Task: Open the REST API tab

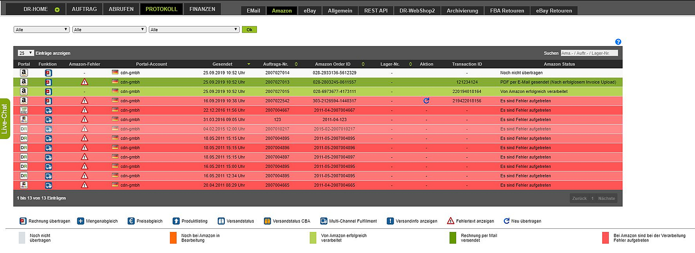Action: pyautogui.click(x=375, y=11)
